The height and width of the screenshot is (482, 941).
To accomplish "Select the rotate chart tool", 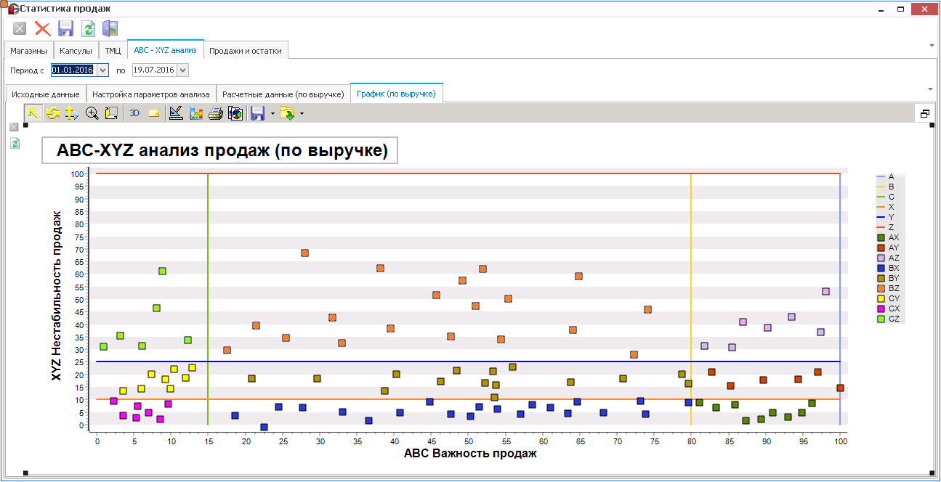I will point(52,113).
